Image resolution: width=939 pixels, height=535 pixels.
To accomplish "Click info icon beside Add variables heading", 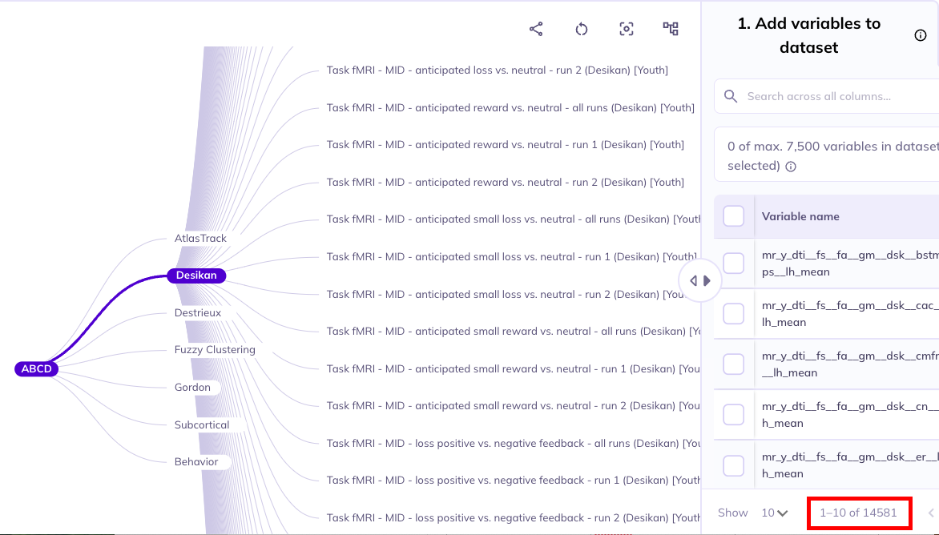I will (x=921, y=35).
